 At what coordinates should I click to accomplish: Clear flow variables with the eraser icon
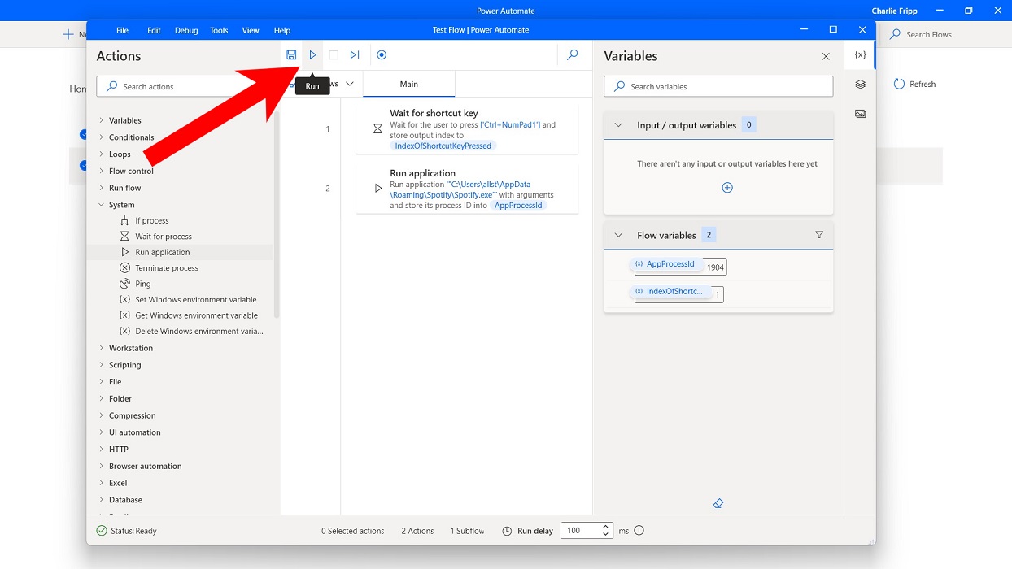[x=718, y=503]
